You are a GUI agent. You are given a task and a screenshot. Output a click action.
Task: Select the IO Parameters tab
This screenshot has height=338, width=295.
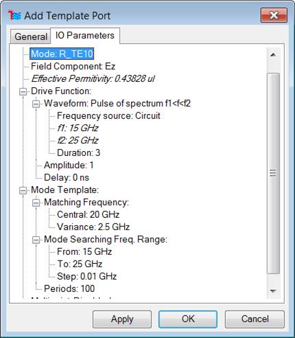click(85, 36)
